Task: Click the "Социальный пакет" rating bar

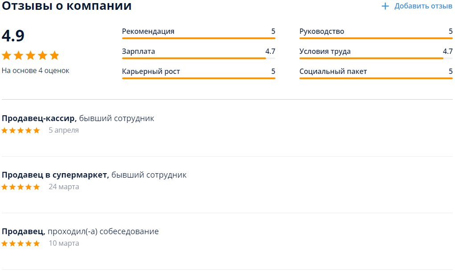Action: tap(376, 78)
